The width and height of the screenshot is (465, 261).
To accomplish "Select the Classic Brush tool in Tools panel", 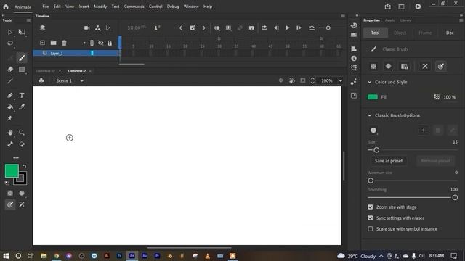I will point(22,58).
